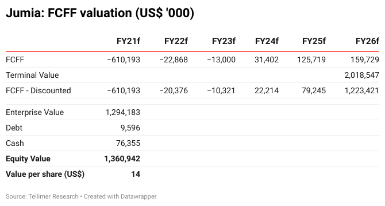The image size is (385, 206).
Task: Select the FY26f column header
Action: pyautogui.click(x=367, y=41)
